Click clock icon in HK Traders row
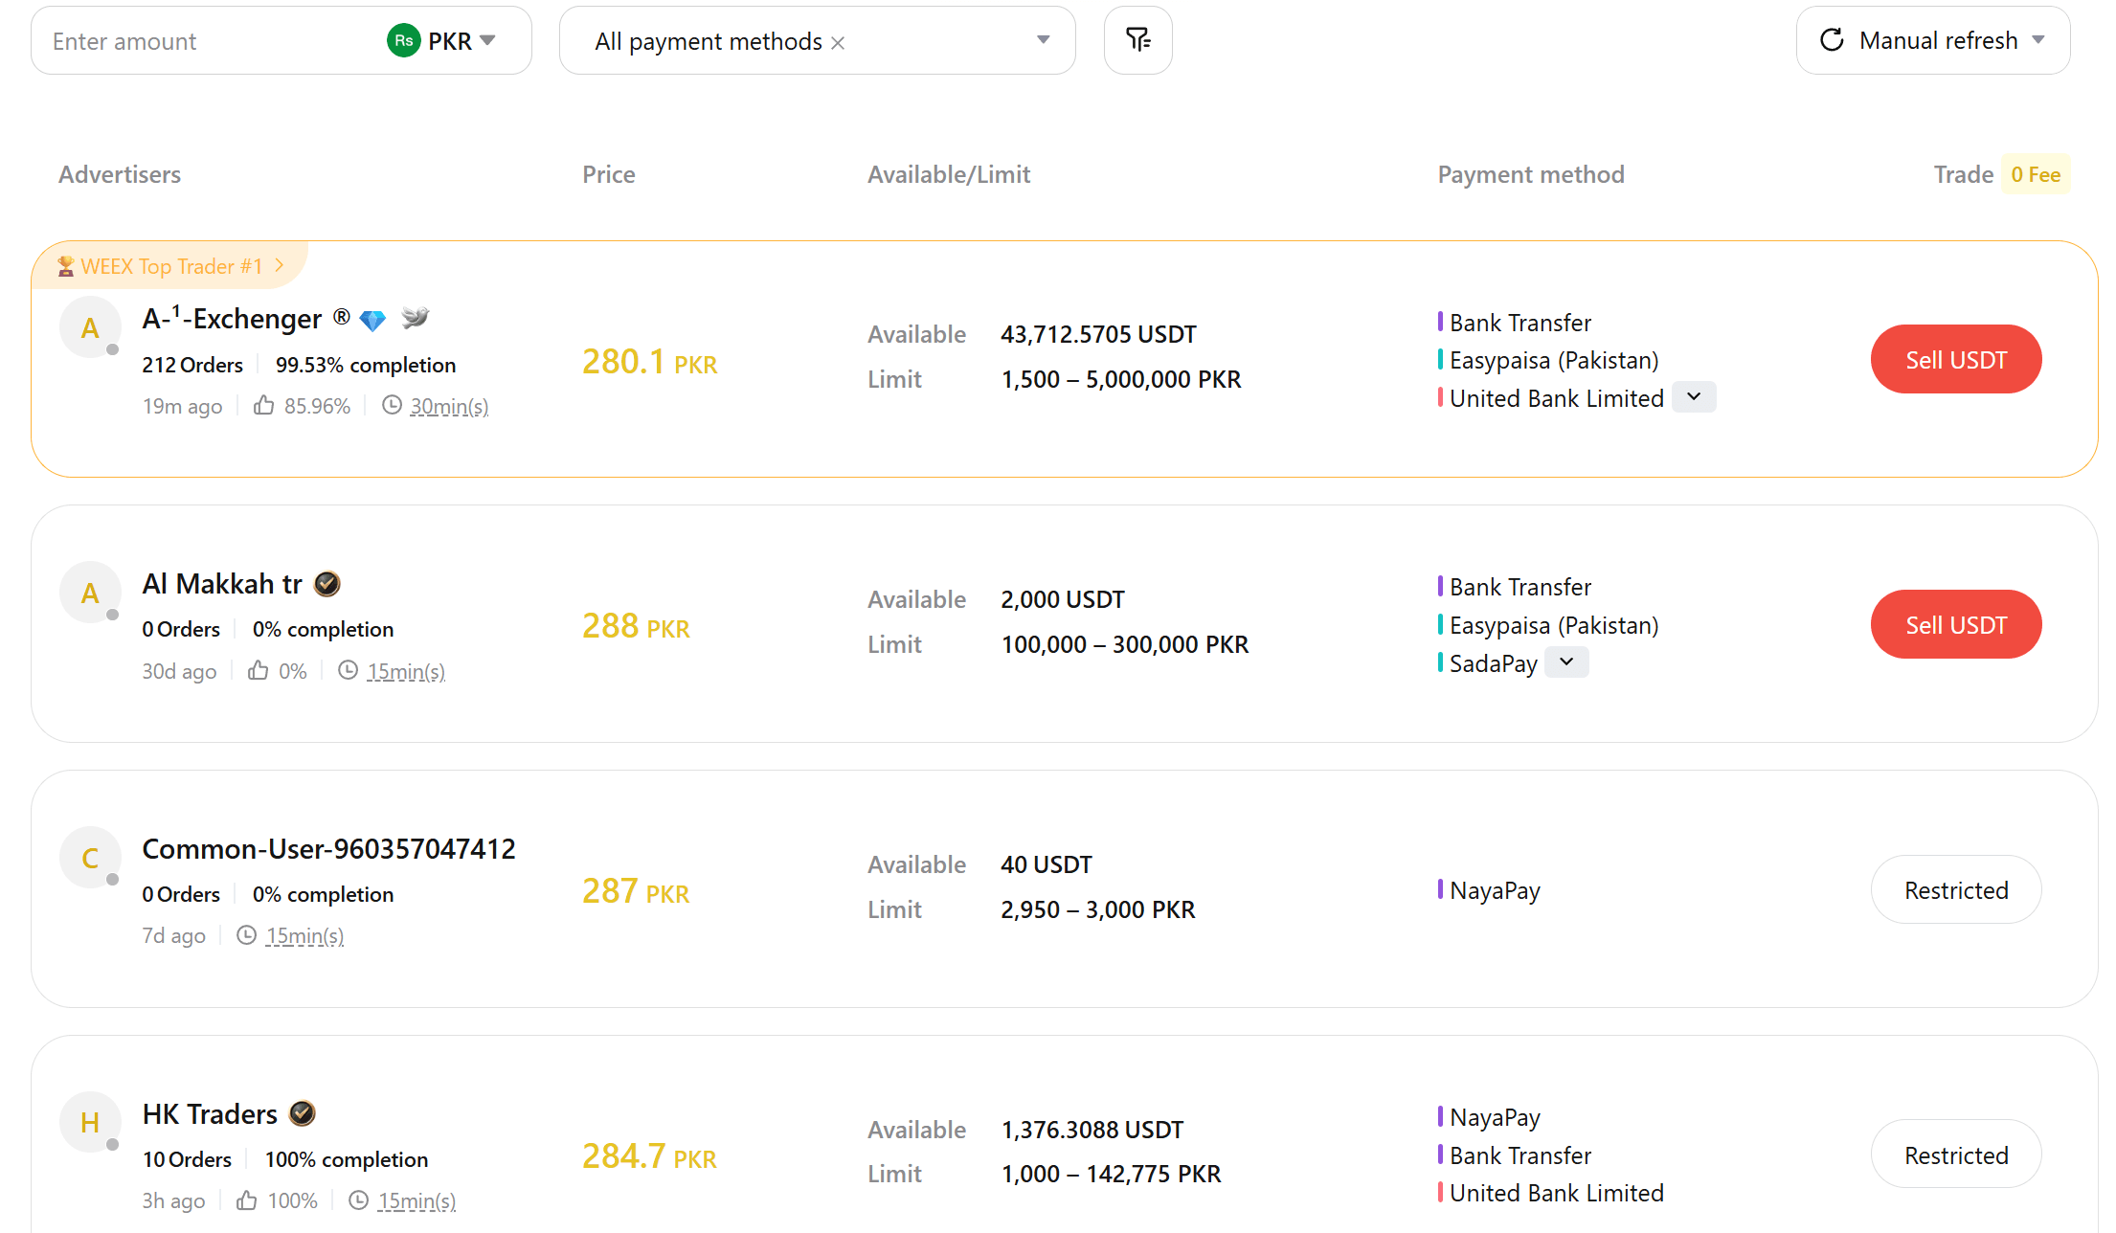The width and height of the screenshot is (2116, 1233). pos(359,1199)
